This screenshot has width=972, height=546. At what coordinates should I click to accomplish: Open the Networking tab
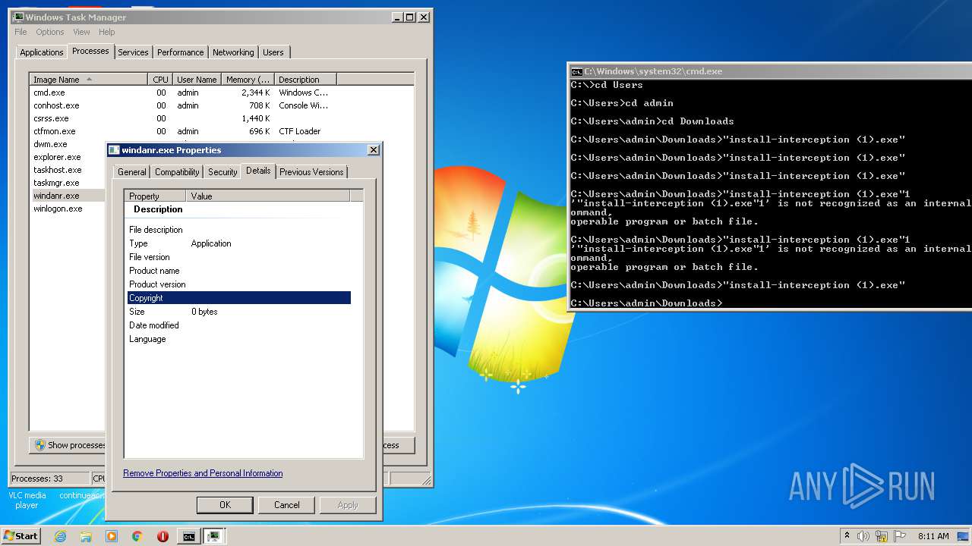233,52
